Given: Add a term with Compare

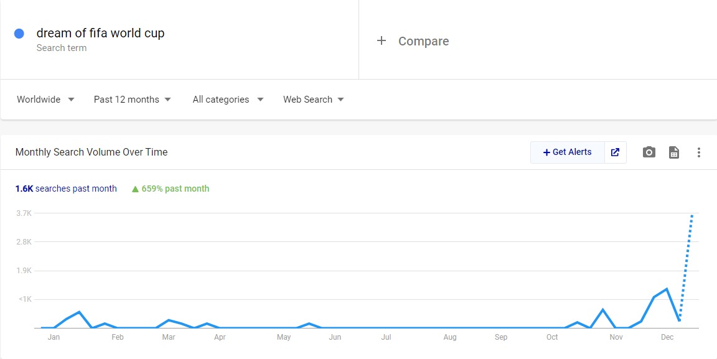Looking at the screenshot, I should tap(413, 41).
